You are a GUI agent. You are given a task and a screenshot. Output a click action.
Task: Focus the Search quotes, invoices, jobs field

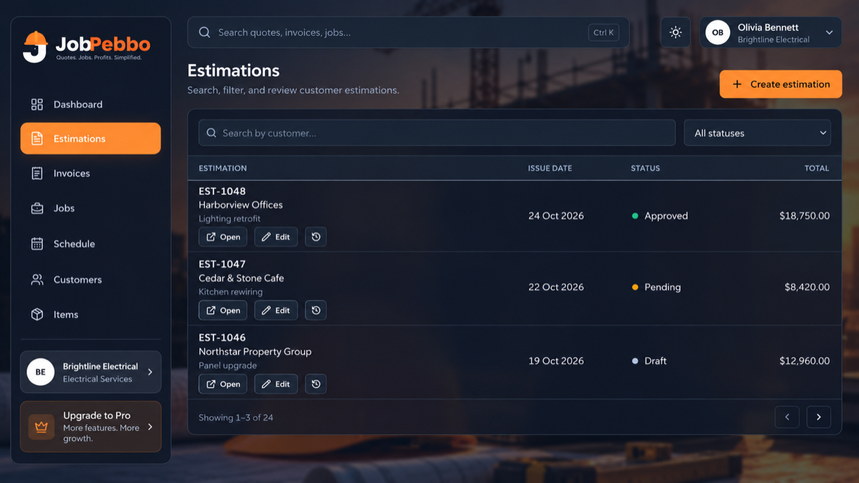pyautogui.click(x=408, y=33)
